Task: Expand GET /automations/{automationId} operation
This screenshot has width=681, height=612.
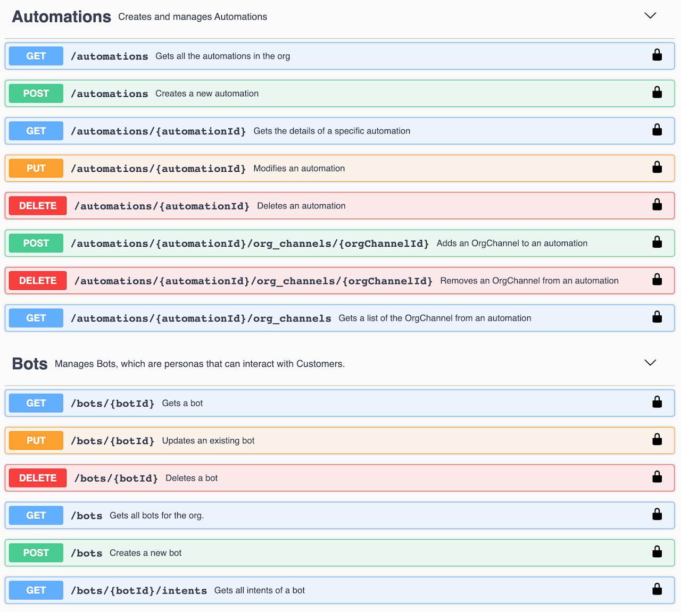Action: (159, 131)
